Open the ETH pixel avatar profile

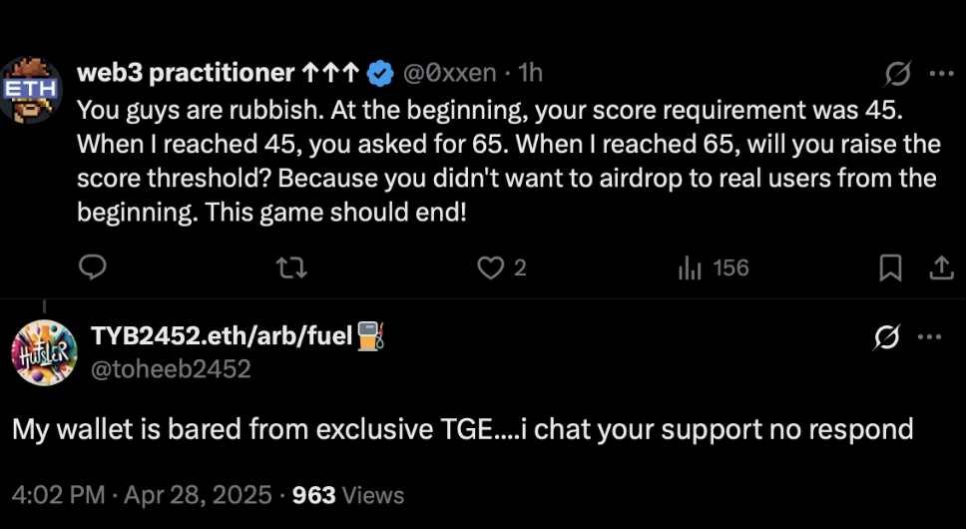point(31,90)
